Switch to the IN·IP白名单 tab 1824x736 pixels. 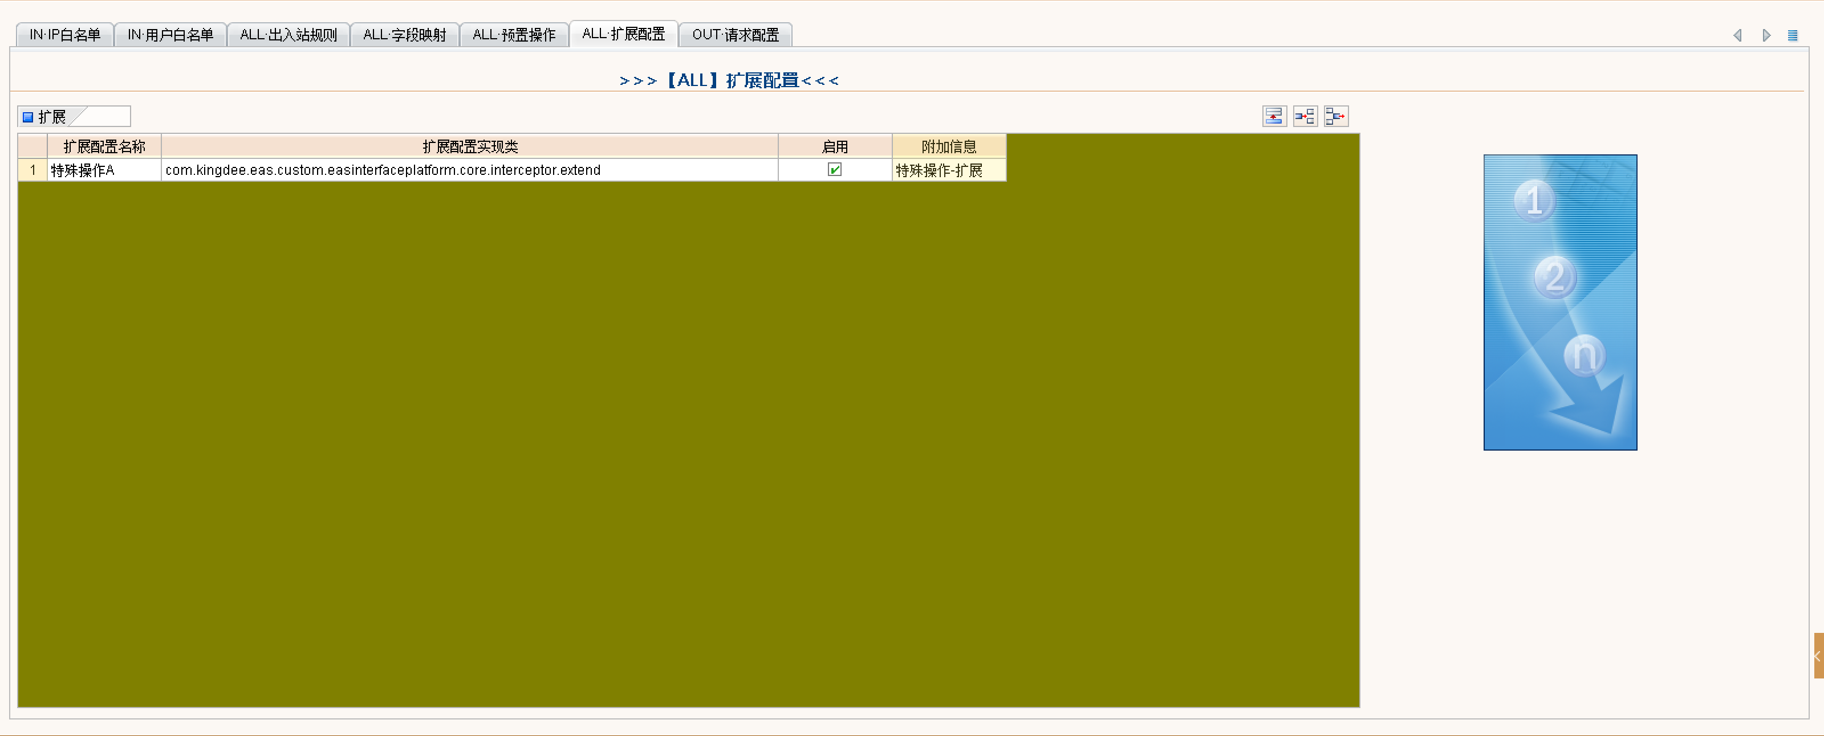[x=64, y=35]
